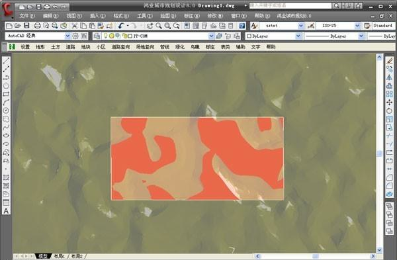Image resolution: width=397 pixels, height=260 pixels.
Task: Select the Fillet tool
Action: (x=390, y=186)
